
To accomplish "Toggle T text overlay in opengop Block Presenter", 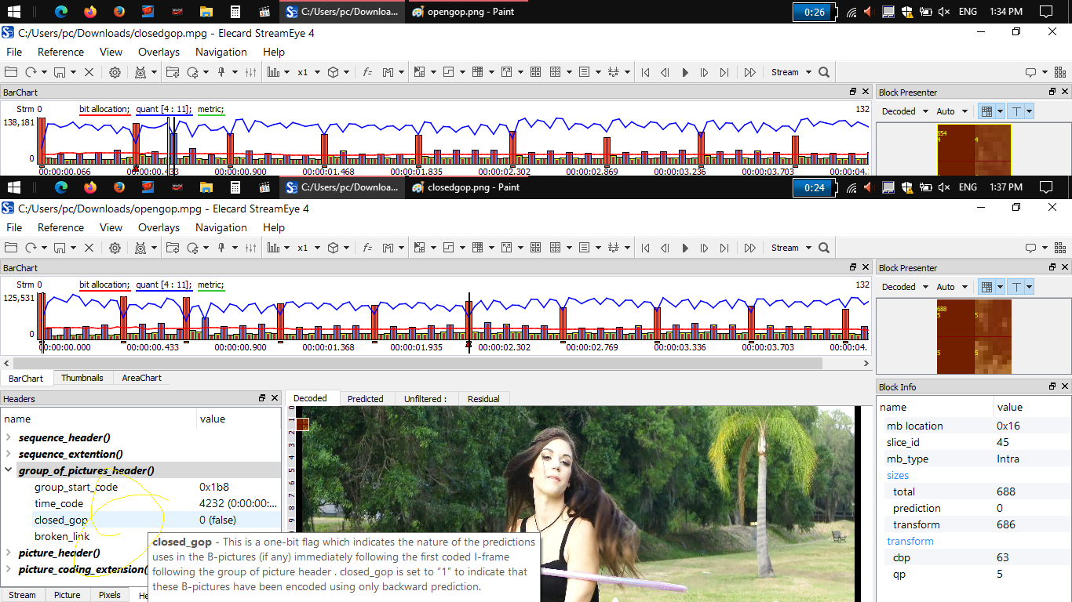I will [x=1016, y=287].
